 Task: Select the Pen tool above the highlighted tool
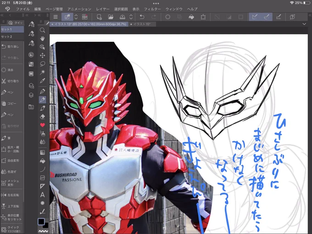pyautogui.click(x=42, y=91)
